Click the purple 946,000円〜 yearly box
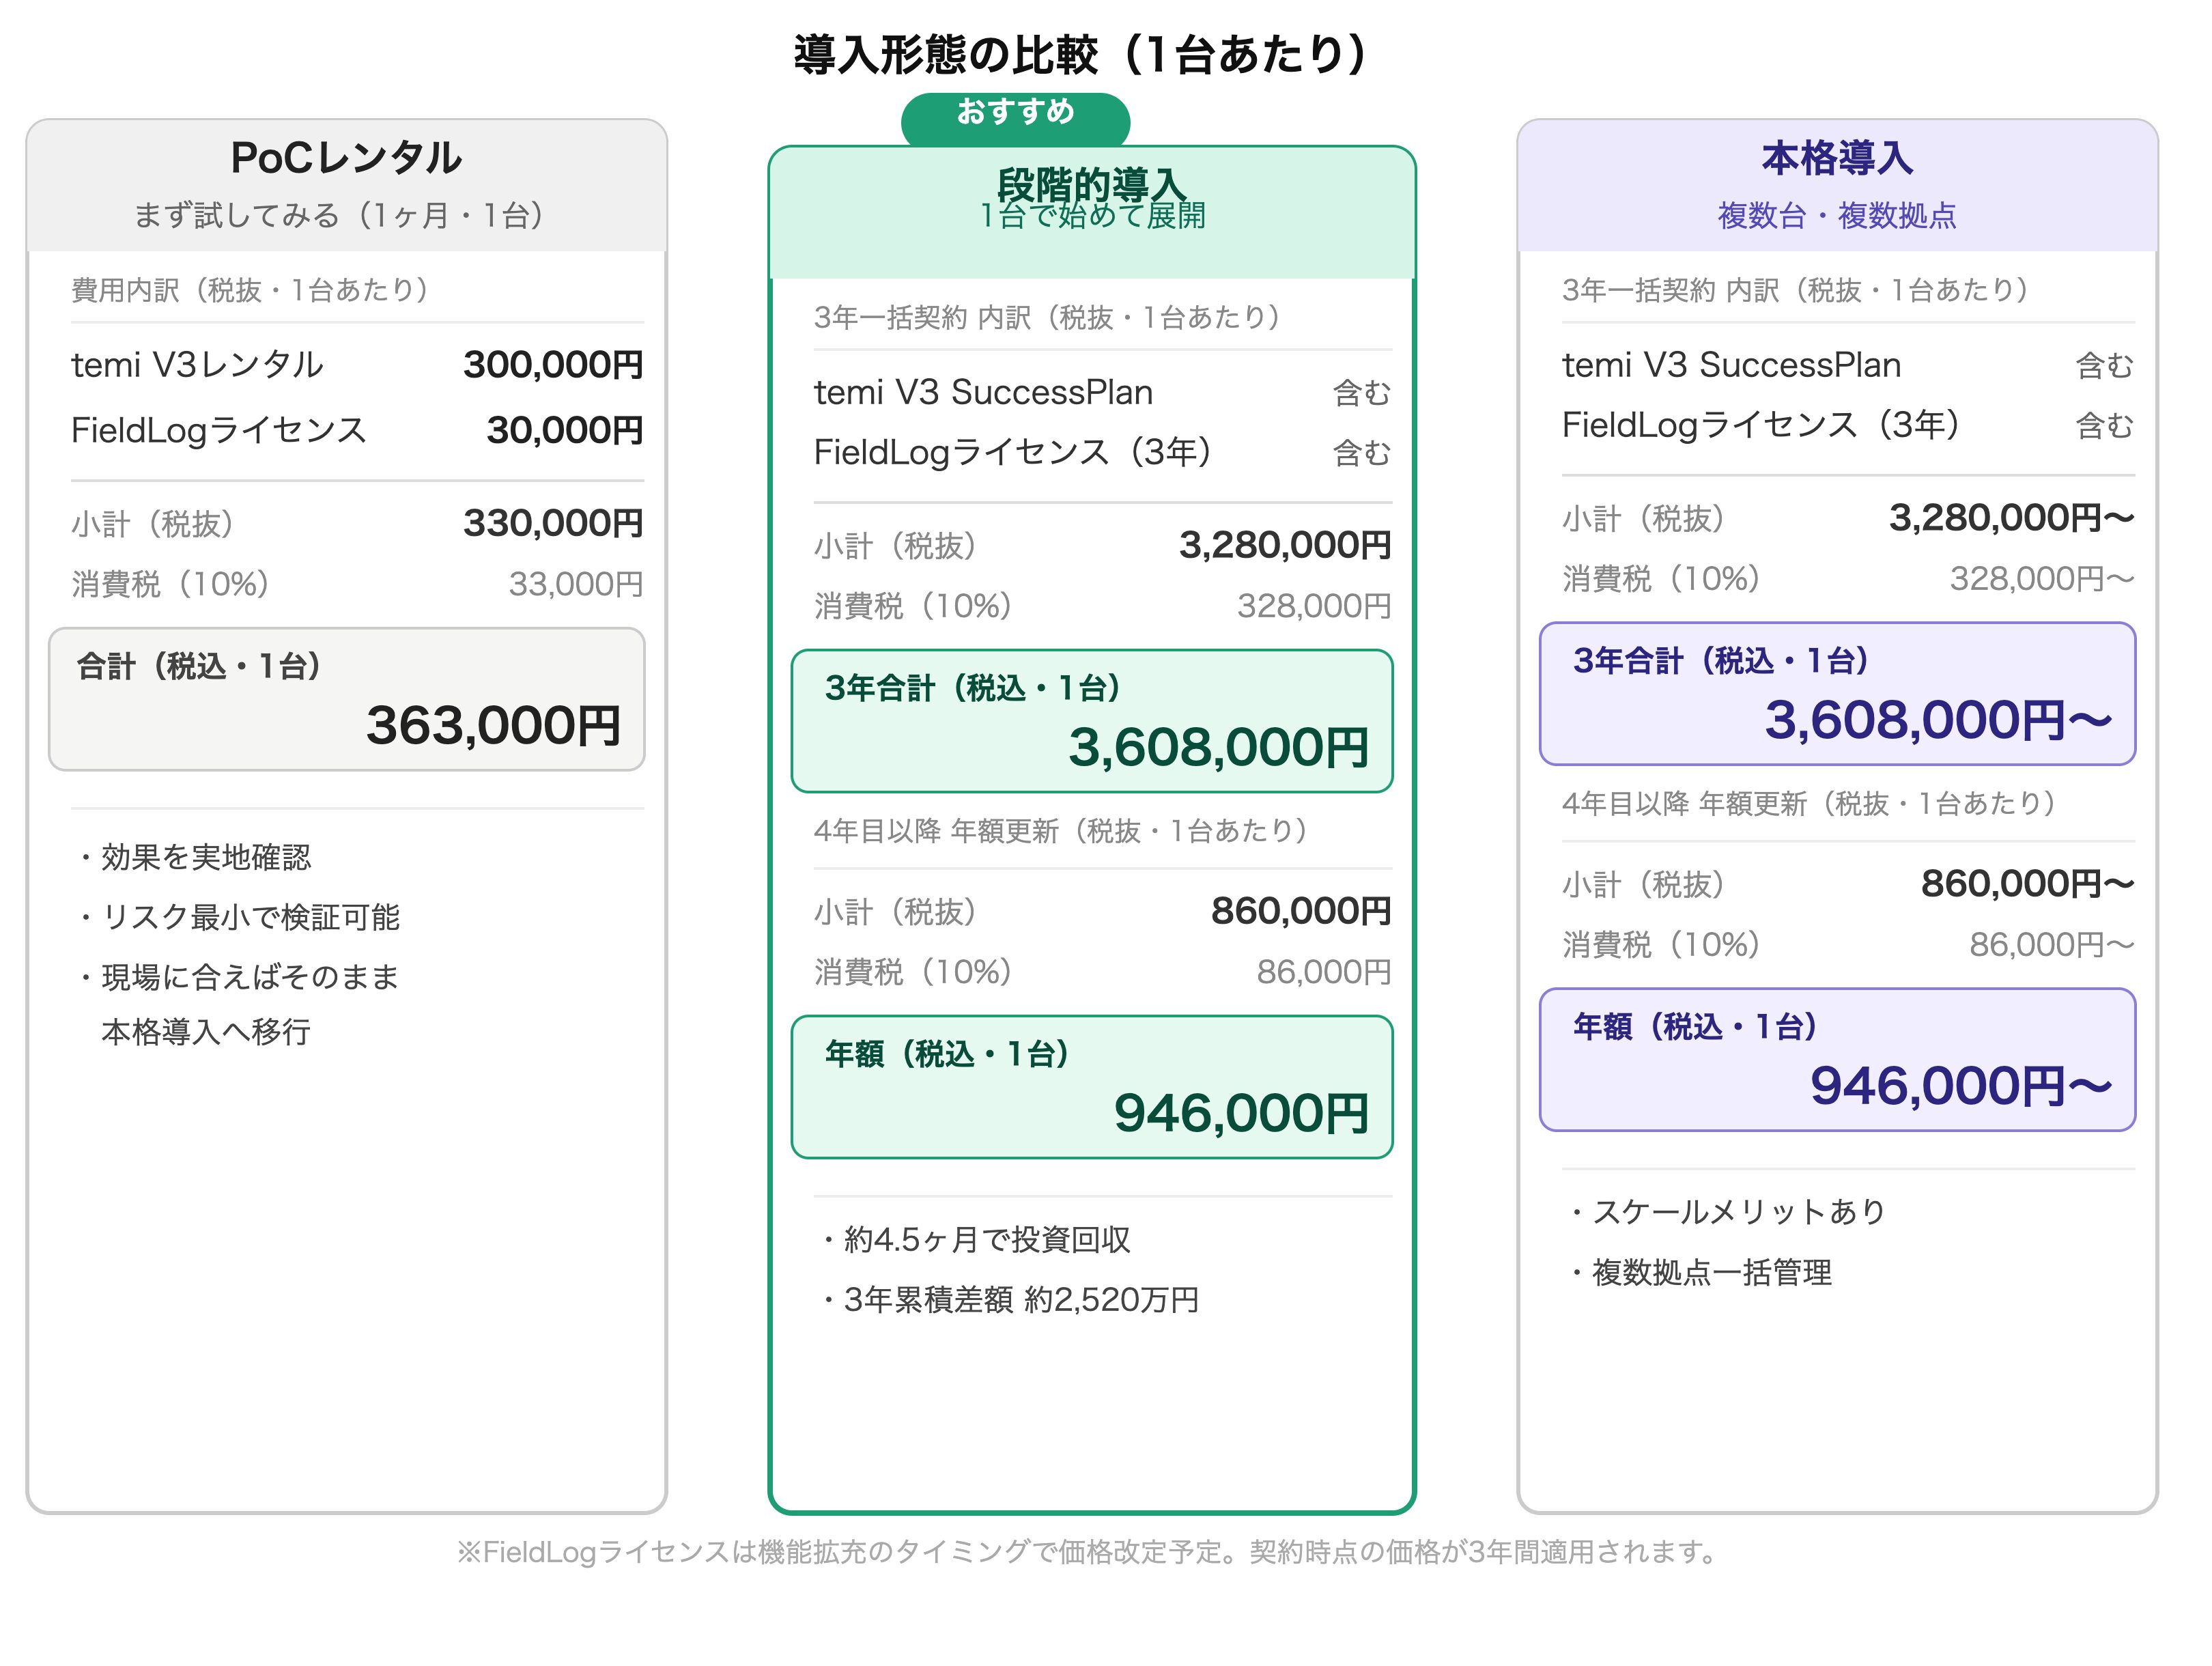This screenshot has width=2212, height=1666. point(1837,1060)
